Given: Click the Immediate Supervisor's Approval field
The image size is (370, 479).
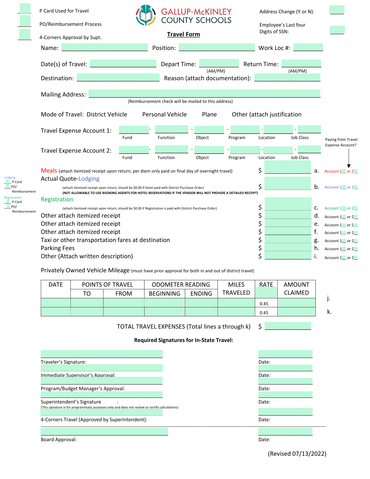Looking at the screenshot, I should click(102, 368).
